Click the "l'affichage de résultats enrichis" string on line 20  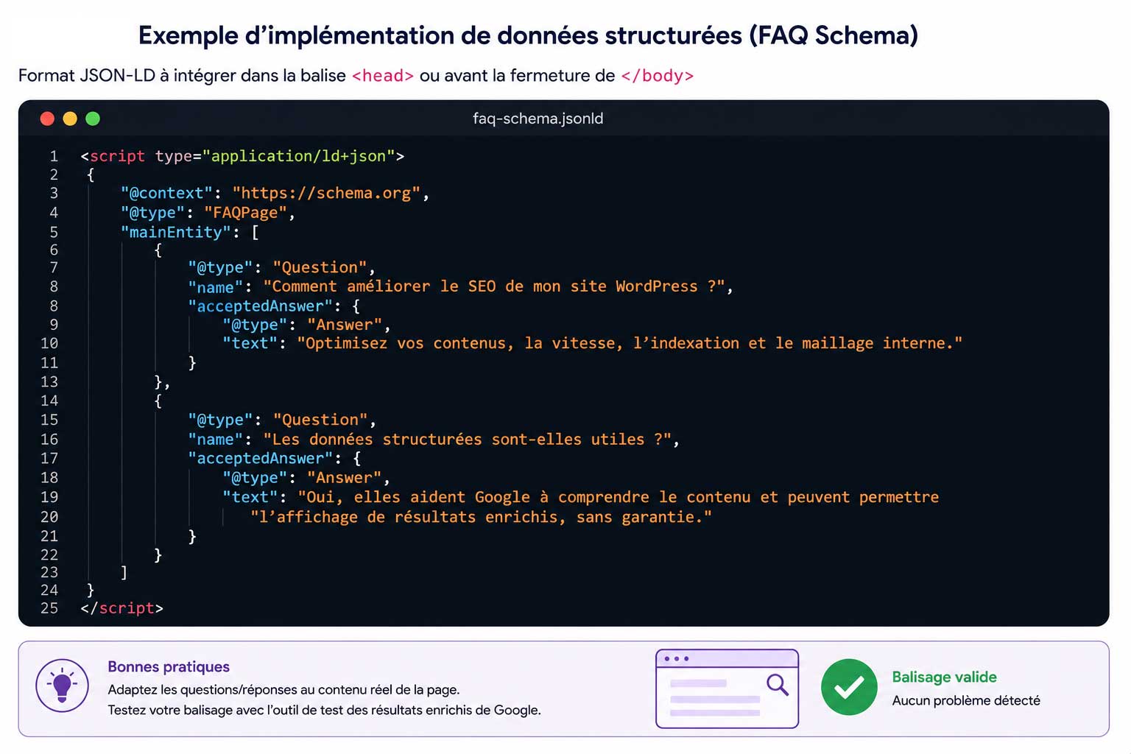pyautogui.click(x=481, y=517)
